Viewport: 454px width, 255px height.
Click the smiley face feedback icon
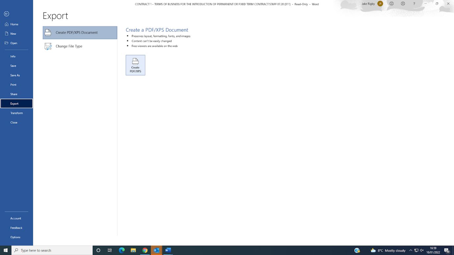[391, 4]
